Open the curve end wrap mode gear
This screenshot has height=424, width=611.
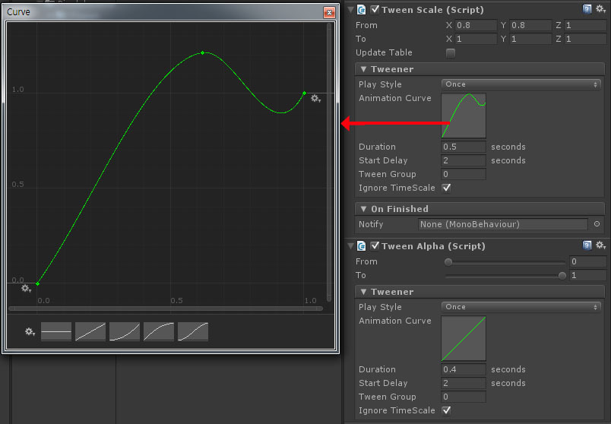pos(315,99)
